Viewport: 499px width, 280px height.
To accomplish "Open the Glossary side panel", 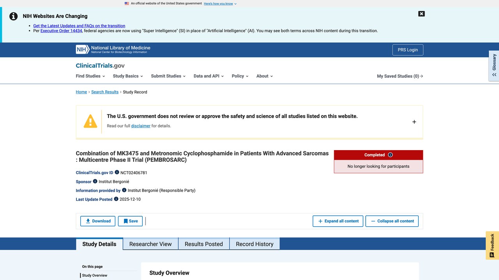I will (x=494, y=65).
